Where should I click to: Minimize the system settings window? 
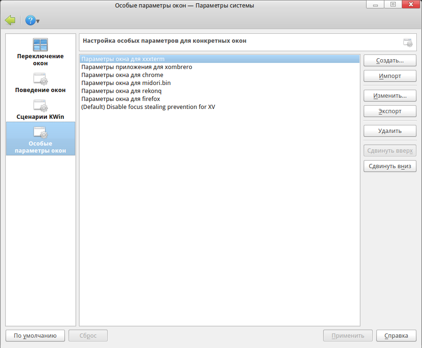coord(375,4)
